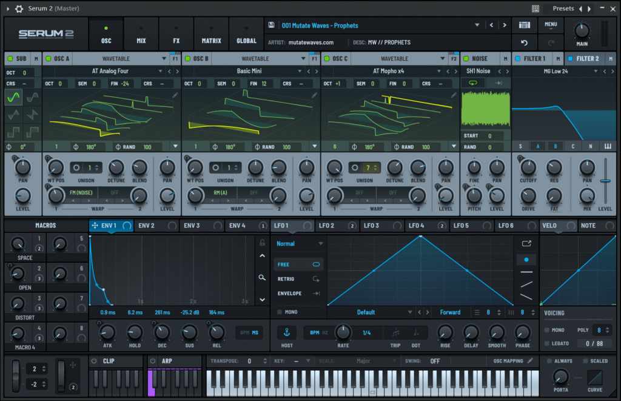
Task: Enable porta ALWAYS checkbox
Action: (549, 361)
